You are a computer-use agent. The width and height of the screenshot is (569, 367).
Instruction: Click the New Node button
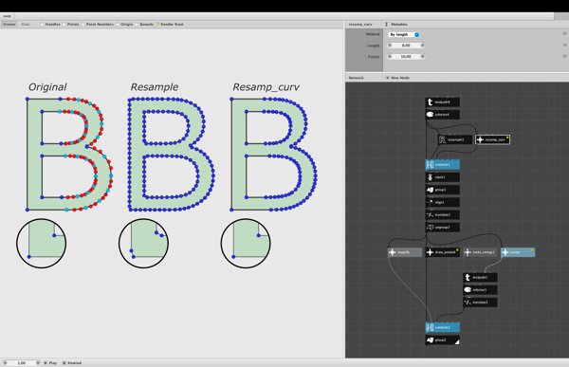coord(400,78)
